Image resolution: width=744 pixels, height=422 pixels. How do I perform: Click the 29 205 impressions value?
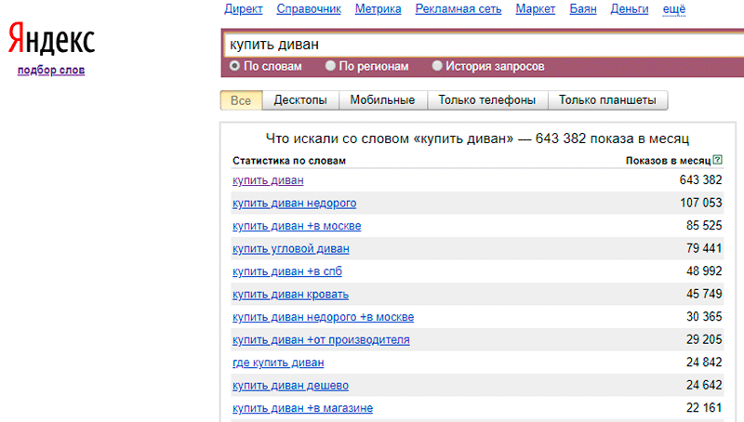click(x=704, y=339)
